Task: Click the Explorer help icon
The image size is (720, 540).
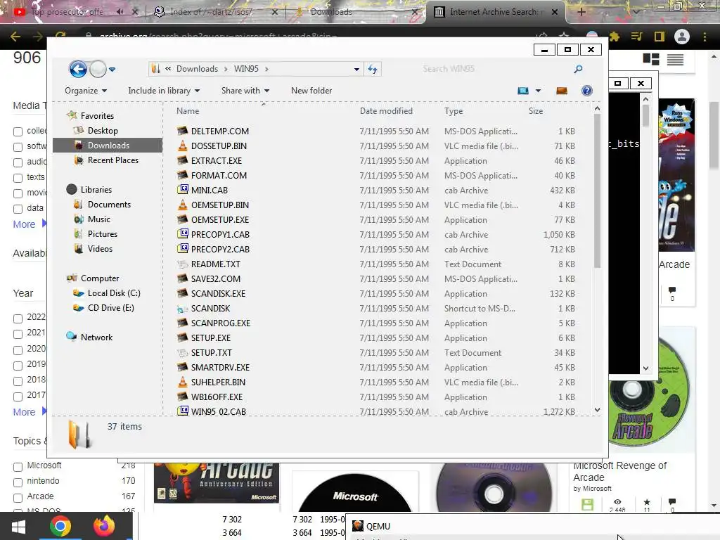Action: [587, 91]
